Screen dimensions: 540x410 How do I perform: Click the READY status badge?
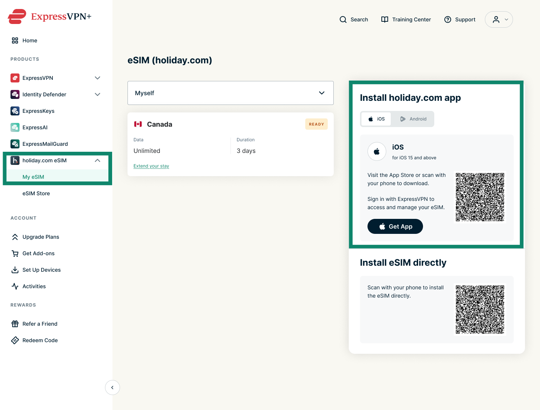(316, 124)
